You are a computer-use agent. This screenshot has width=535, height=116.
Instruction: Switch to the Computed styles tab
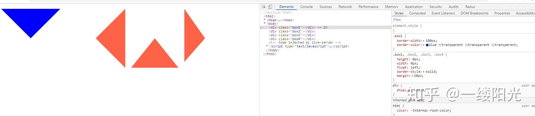click(417, 13)
